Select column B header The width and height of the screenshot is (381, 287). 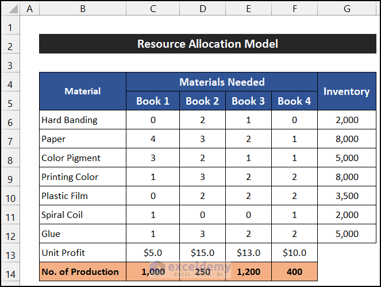(83, 9)
